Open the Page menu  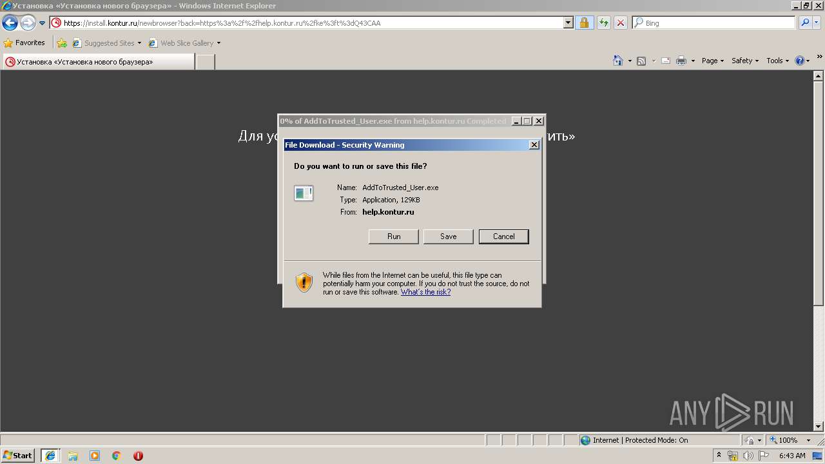pyautogui.click(x=713, y=61)
